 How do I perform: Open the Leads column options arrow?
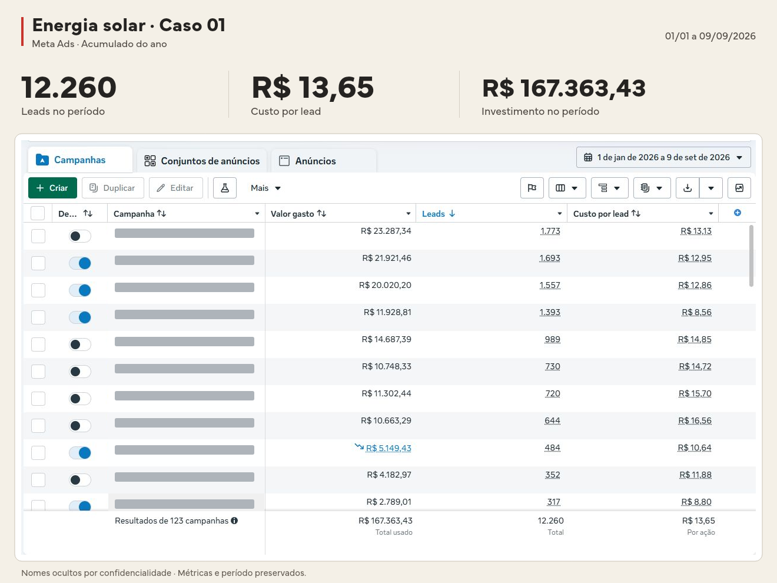[560, 213]
